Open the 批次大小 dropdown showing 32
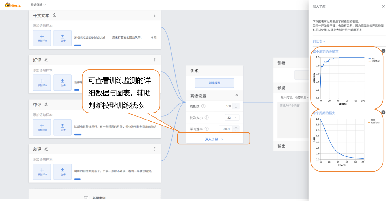 232,117
